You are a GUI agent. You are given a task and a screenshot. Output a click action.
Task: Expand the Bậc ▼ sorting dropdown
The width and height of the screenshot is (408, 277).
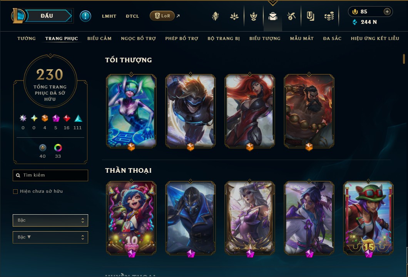click(x=50, y=237)
